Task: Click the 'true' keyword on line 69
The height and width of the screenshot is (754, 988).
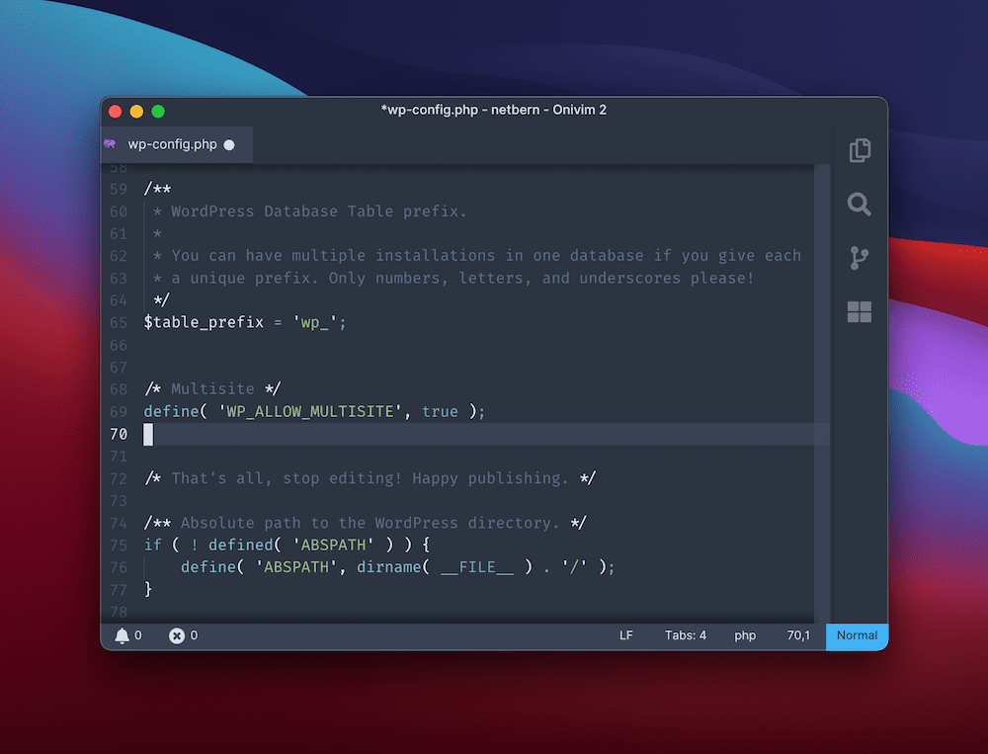Action: (x=440, y=412)
